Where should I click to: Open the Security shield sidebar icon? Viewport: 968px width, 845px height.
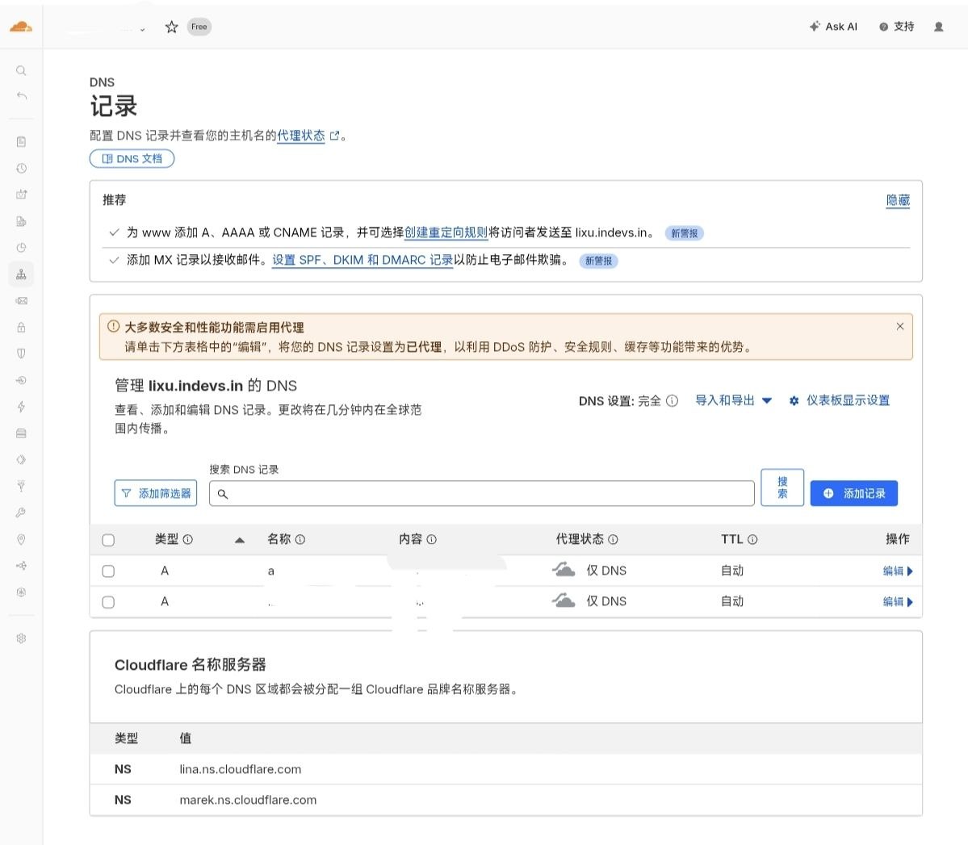[21, 353]
